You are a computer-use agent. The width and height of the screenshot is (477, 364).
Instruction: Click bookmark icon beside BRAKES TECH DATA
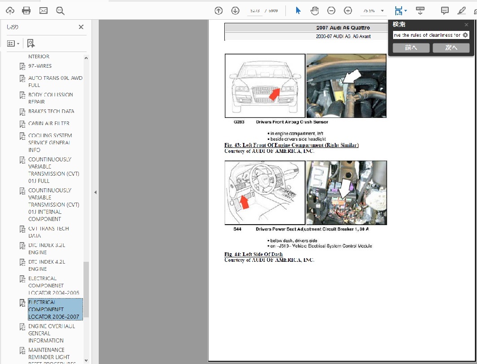coord(22,112)
